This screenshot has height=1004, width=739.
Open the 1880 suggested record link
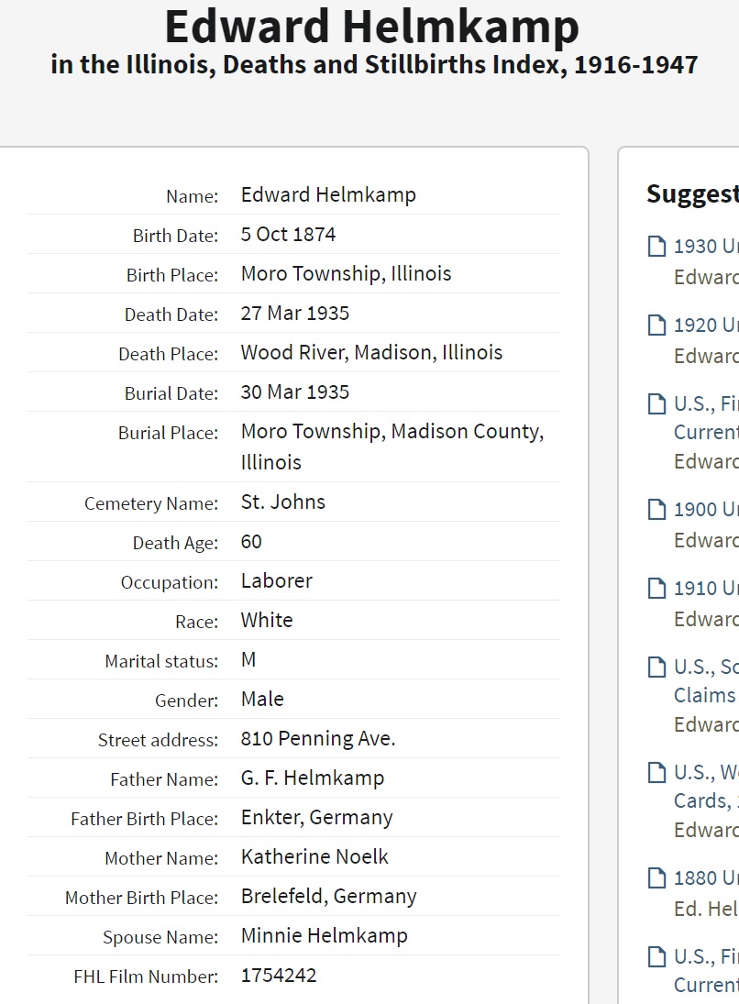click(x=706, y=878)
